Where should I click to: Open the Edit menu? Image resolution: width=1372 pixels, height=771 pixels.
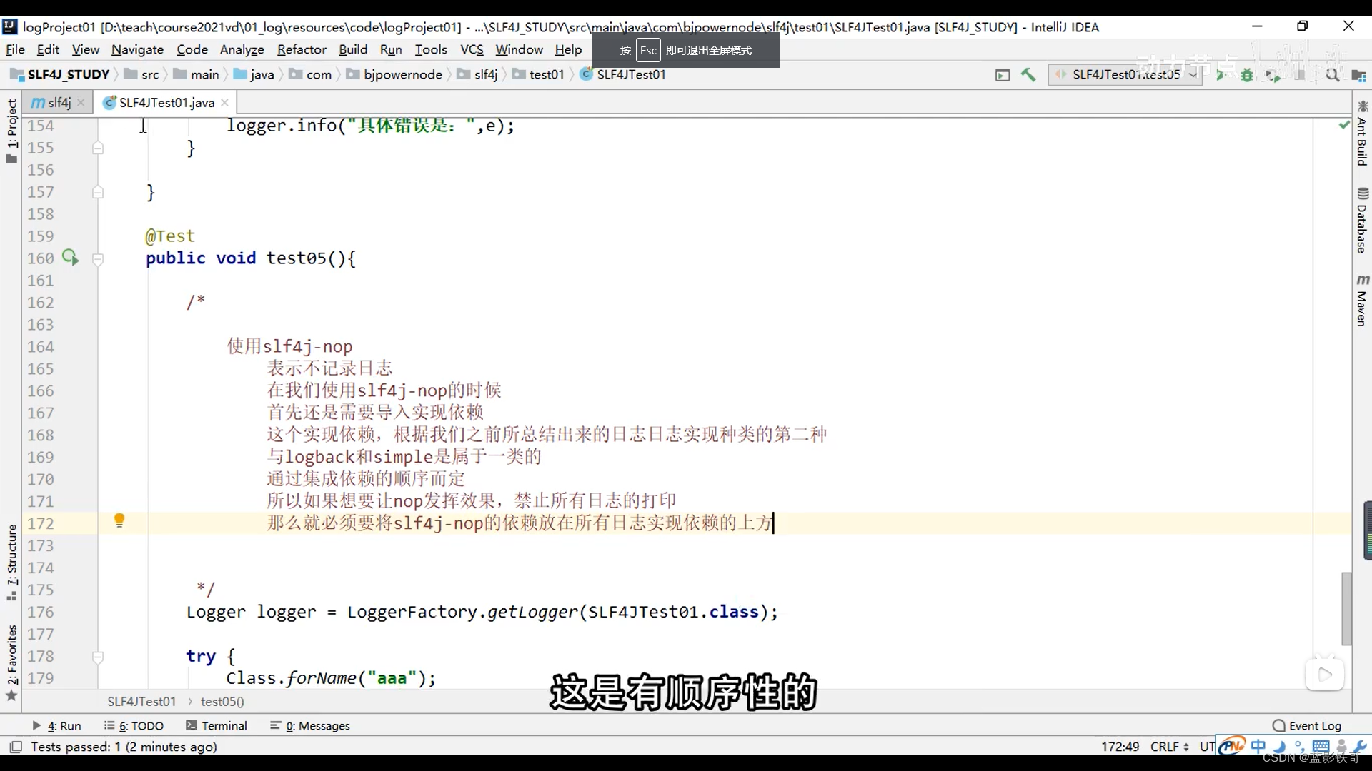click(x=48, y=49)
